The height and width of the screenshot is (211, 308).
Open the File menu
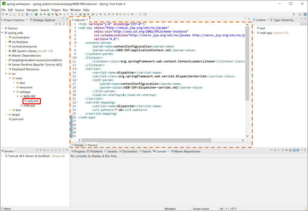coord(4,10)
